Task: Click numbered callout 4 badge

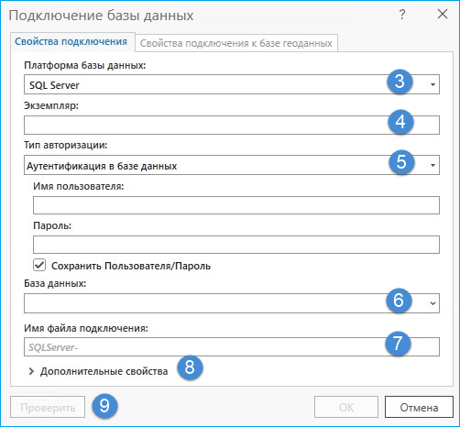Action: click(400, 122)
